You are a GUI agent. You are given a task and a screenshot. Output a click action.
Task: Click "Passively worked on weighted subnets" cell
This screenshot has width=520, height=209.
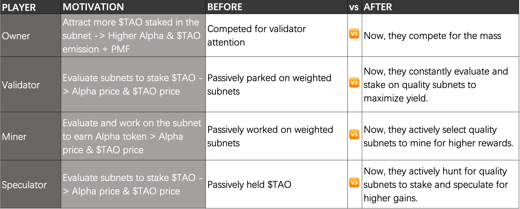[270, 136]
